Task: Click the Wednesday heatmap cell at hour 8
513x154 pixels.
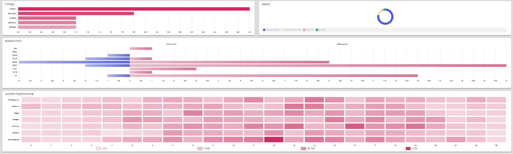Action: tap(193, 113)
